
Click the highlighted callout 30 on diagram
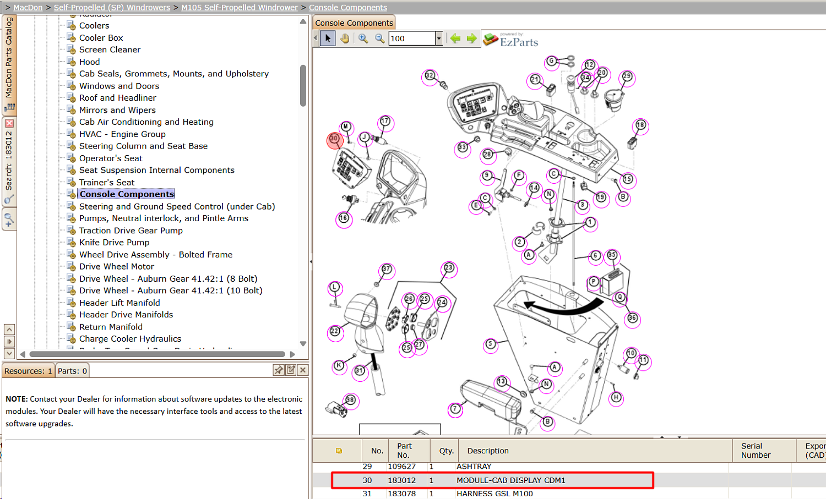click(334, 139)
